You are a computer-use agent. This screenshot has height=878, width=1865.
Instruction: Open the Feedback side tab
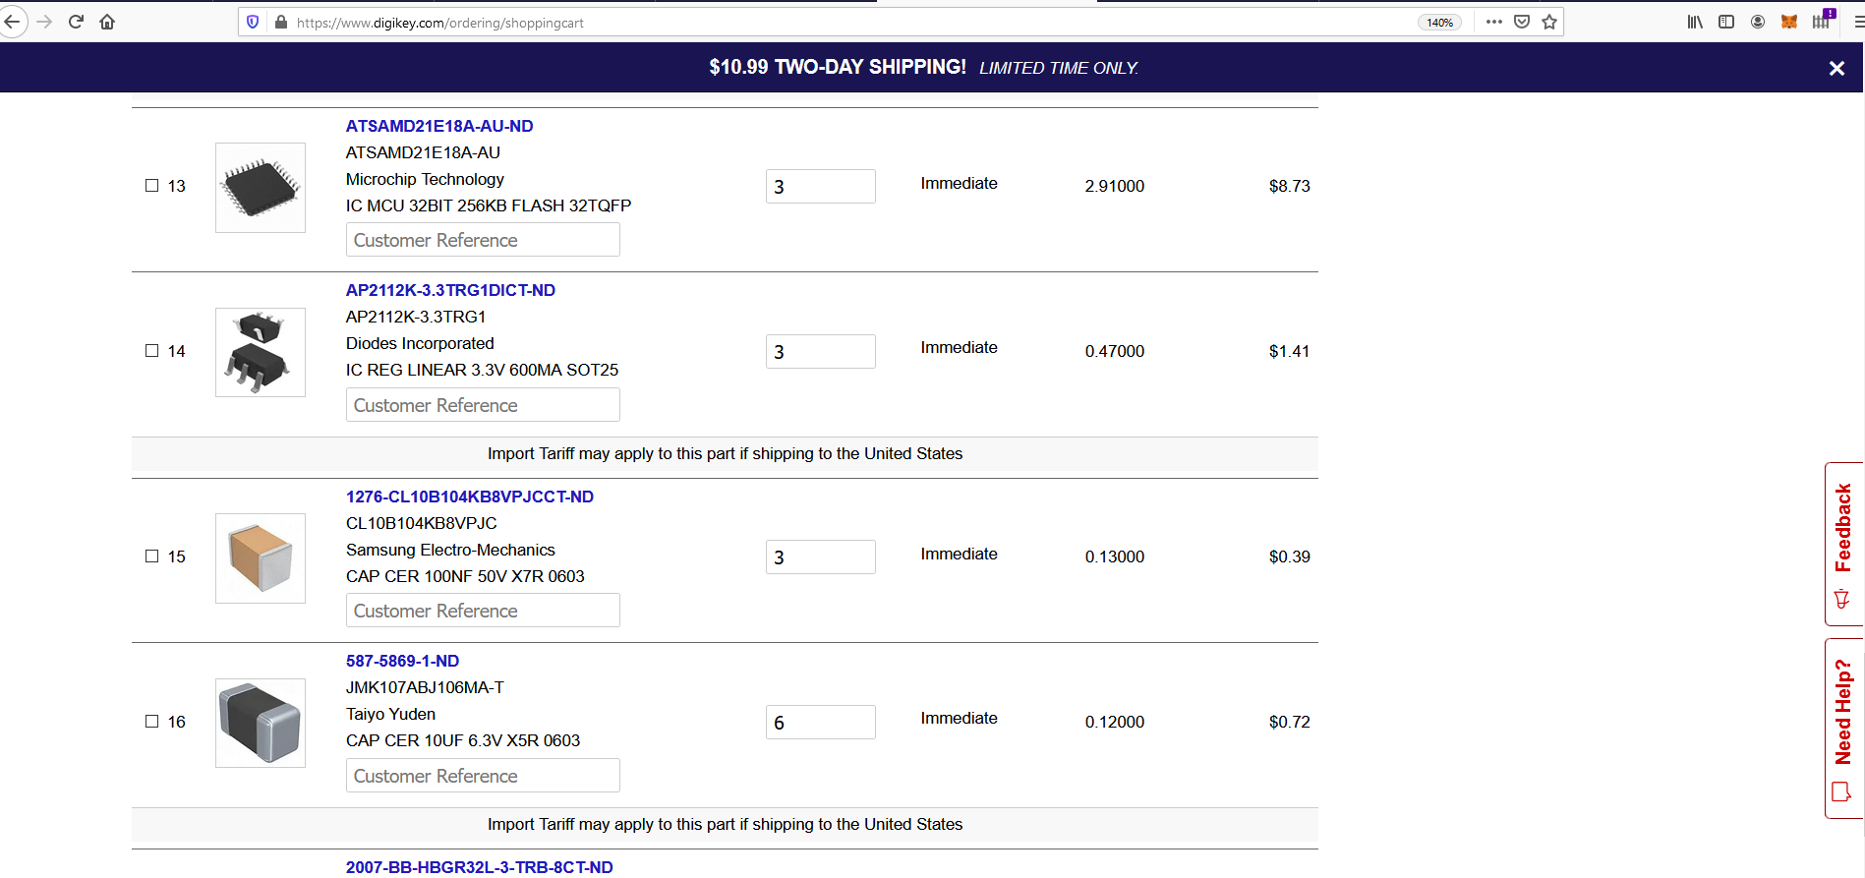[1843, 544]
